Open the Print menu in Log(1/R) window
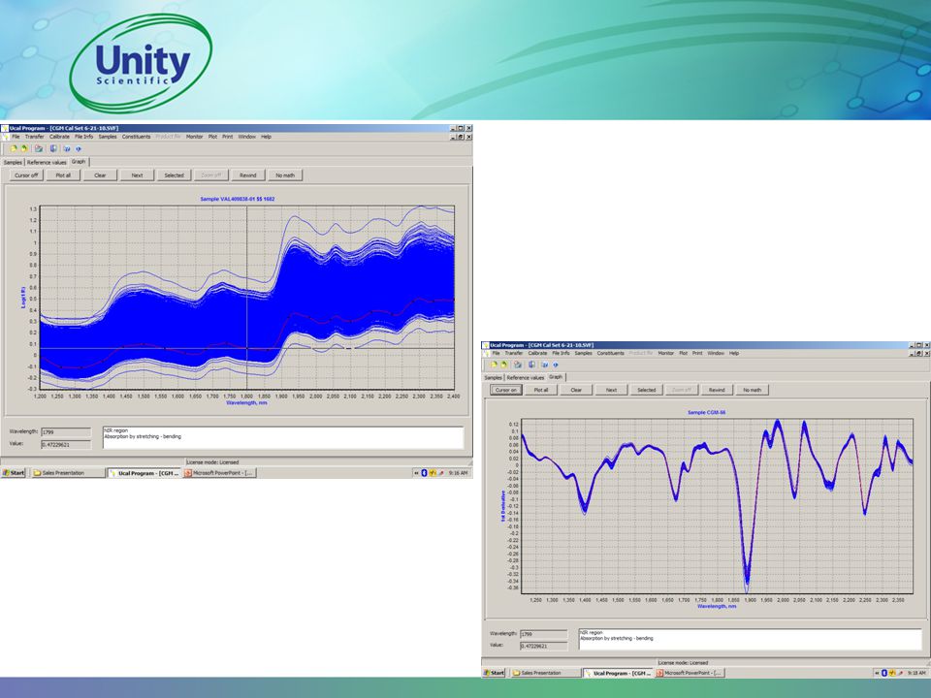Screen dimensions: 931x698 click(227, 137)
